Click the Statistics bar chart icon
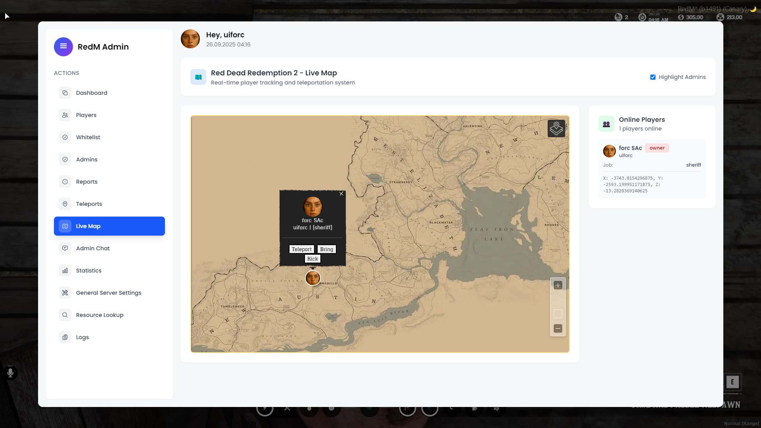Viewport: 761px width, 428px height. pos(65,271)
